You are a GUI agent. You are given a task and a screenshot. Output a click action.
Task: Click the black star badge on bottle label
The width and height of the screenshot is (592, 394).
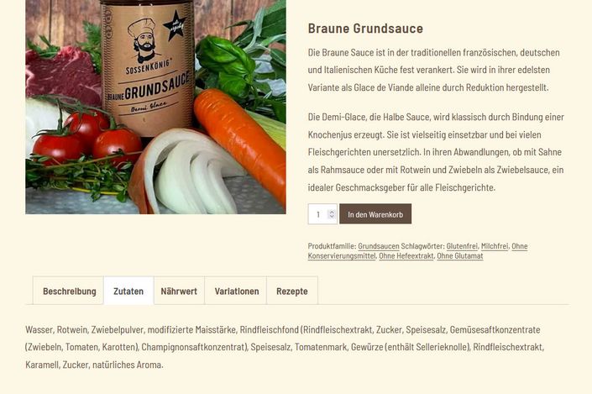pyautogui.click(x=175, y=26)
